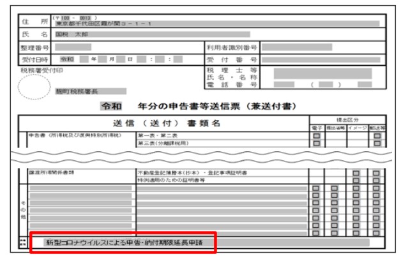This screenshot has height=261, width=401.
Task: Tick 電子 checkbox for 第三表(分離課税用) row
Action: click(316, 144)
